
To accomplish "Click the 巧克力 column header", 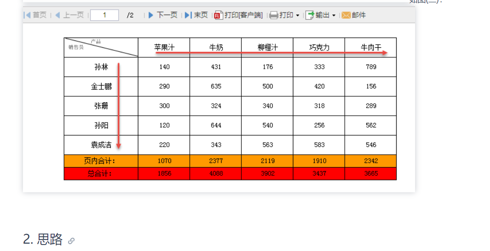I will tap(319, 47).
